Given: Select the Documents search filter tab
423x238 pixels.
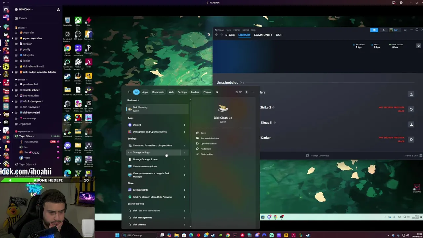Looking at the screenshot, I should point(158,92).
